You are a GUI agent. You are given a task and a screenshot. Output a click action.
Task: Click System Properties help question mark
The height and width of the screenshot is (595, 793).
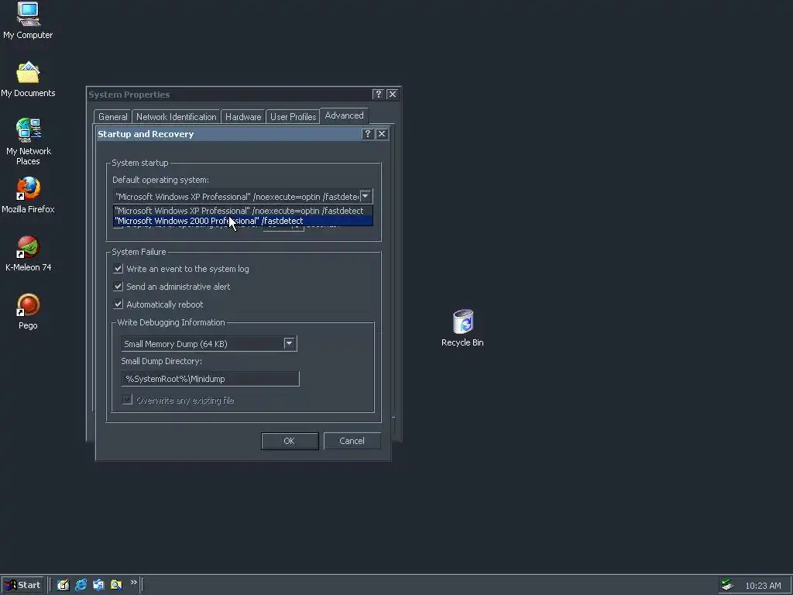[x=378, y=94]
